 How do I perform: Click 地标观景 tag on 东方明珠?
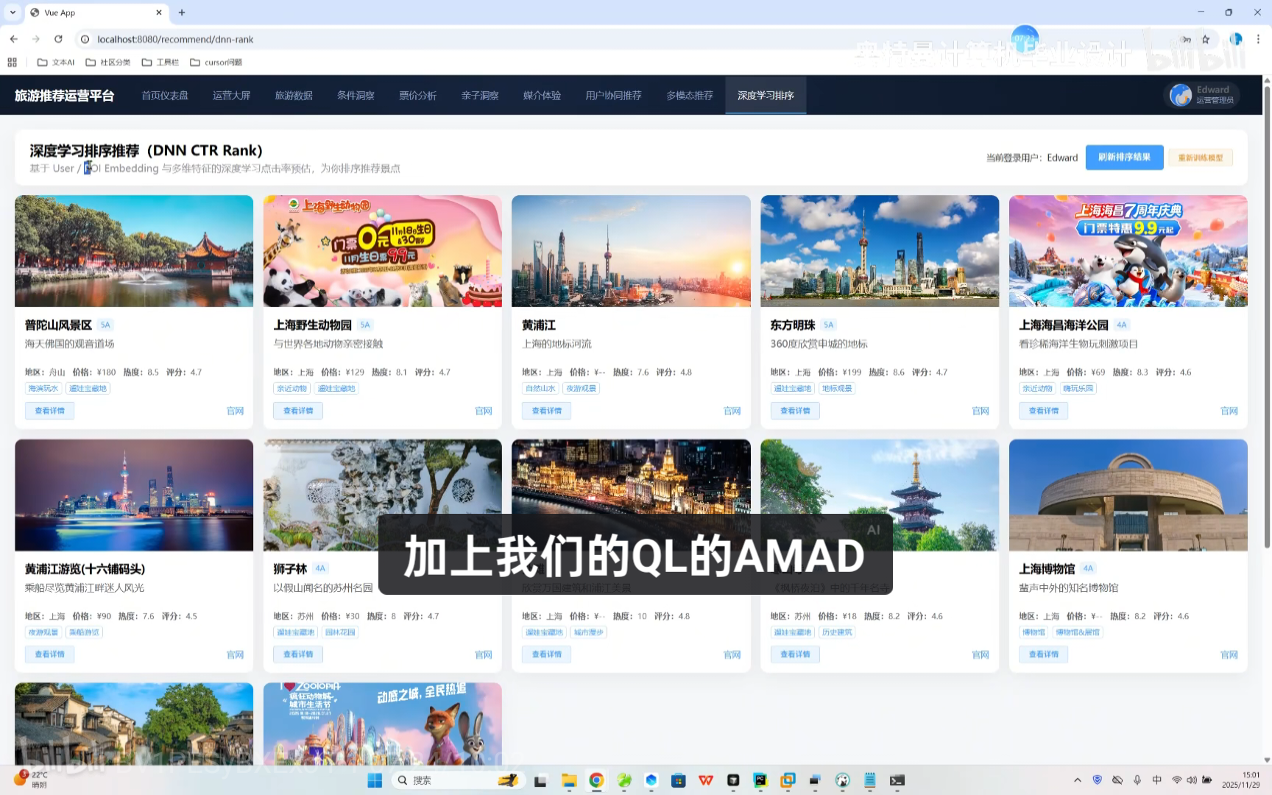[837, 388]
